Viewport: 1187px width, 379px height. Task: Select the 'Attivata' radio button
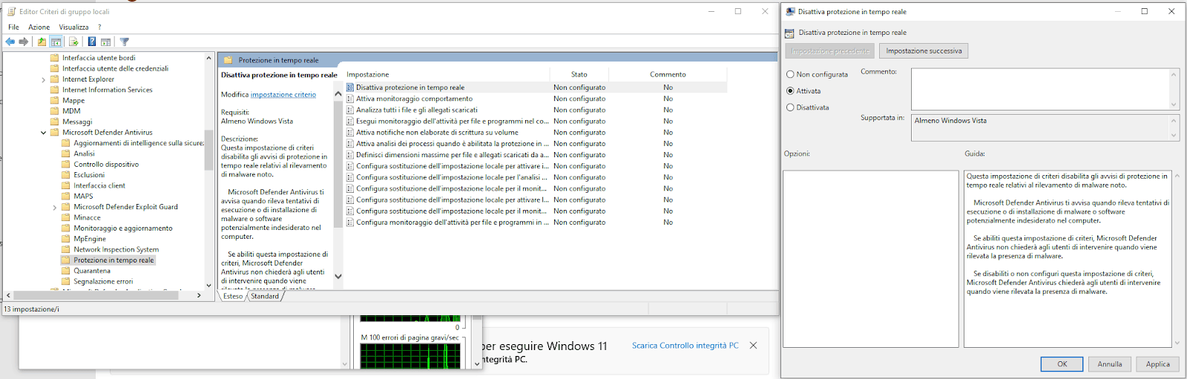(790, 90)
